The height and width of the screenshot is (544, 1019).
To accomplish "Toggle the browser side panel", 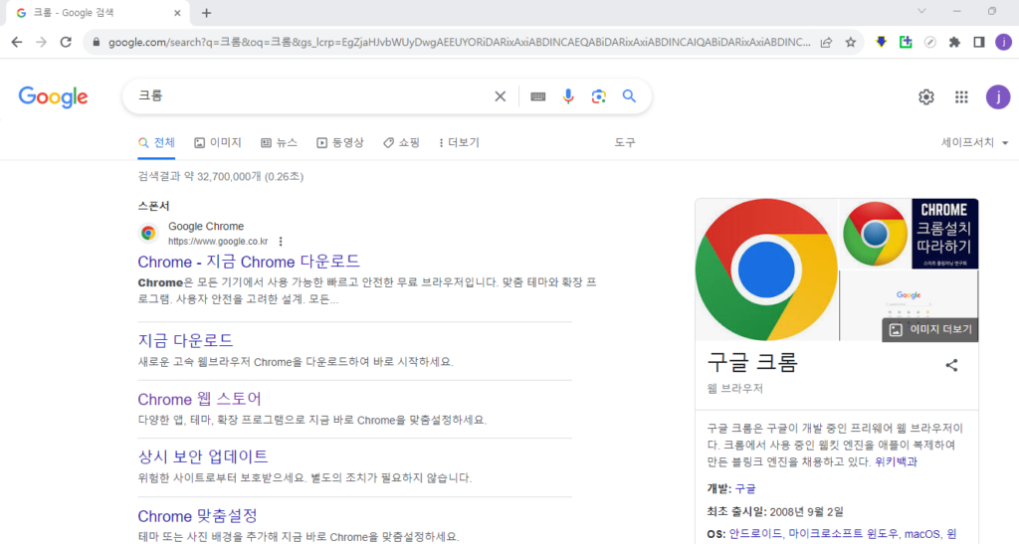I will coord(979,42).
